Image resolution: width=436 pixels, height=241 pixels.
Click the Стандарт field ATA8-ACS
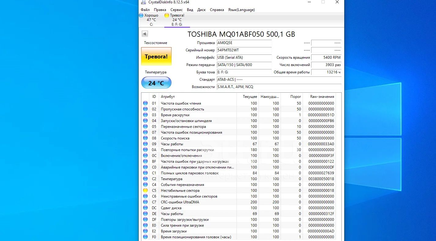(279, 80)
